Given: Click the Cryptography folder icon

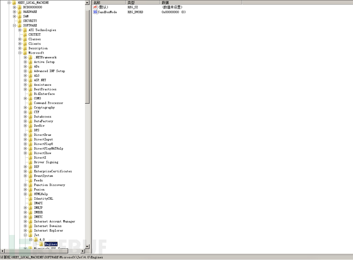Looking at the screenshot, I should (31, 108).
